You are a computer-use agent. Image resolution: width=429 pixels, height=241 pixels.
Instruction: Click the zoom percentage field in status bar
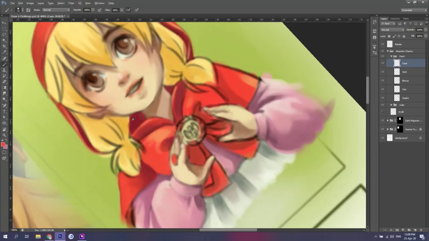[14, 230]
